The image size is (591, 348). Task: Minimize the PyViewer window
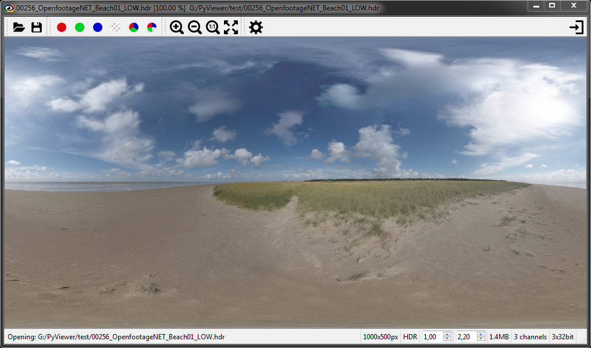pyautogui.click(x=536, y=6)
